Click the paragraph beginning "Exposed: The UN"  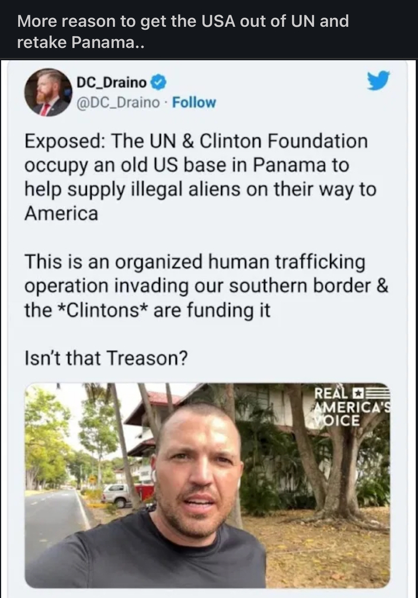tap(200, 177)
